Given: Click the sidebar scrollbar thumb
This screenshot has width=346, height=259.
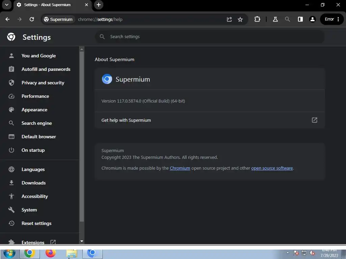Looking at the screenshot, I should [82, 137].
